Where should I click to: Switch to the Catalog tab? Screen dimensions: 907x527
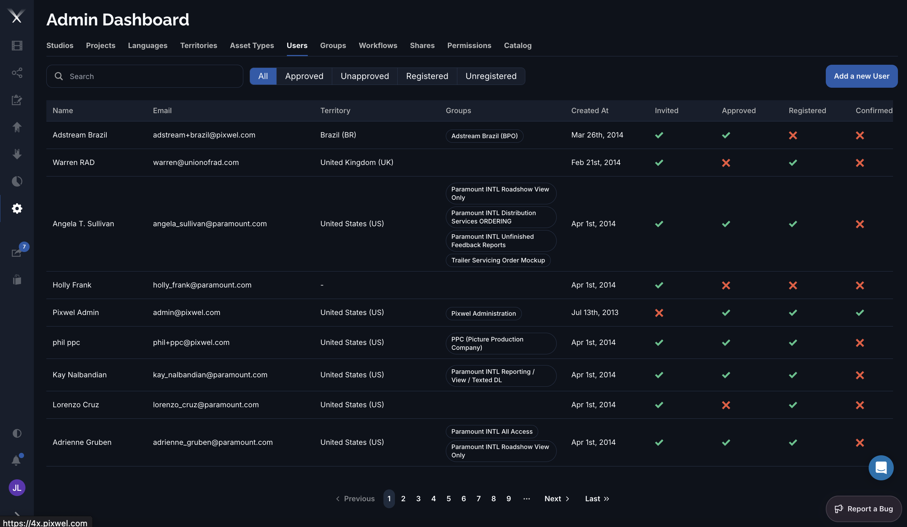pyautogui.click(x=518, y=45)
